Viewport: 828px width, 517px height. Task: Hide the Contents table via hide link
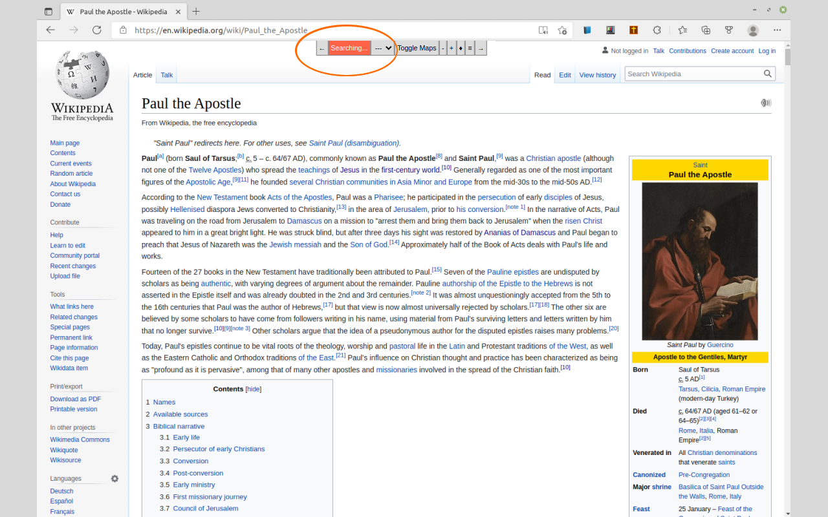click(254, 389)
